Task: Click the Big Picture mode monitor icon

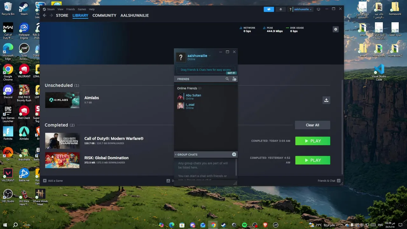Action: click(318, 9)
